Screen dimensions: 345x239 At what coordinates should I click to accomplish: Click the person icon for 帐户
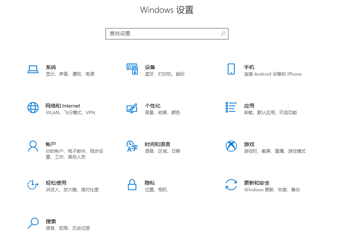(33, 146)
